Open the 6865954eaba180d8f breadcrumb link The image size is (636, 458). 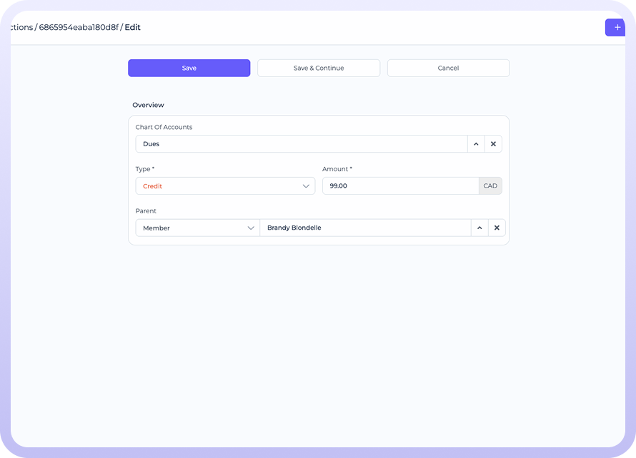pos(79,27)
